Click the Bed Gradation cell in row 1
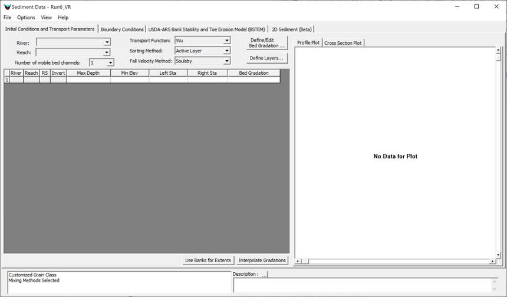 click(254, 80)
